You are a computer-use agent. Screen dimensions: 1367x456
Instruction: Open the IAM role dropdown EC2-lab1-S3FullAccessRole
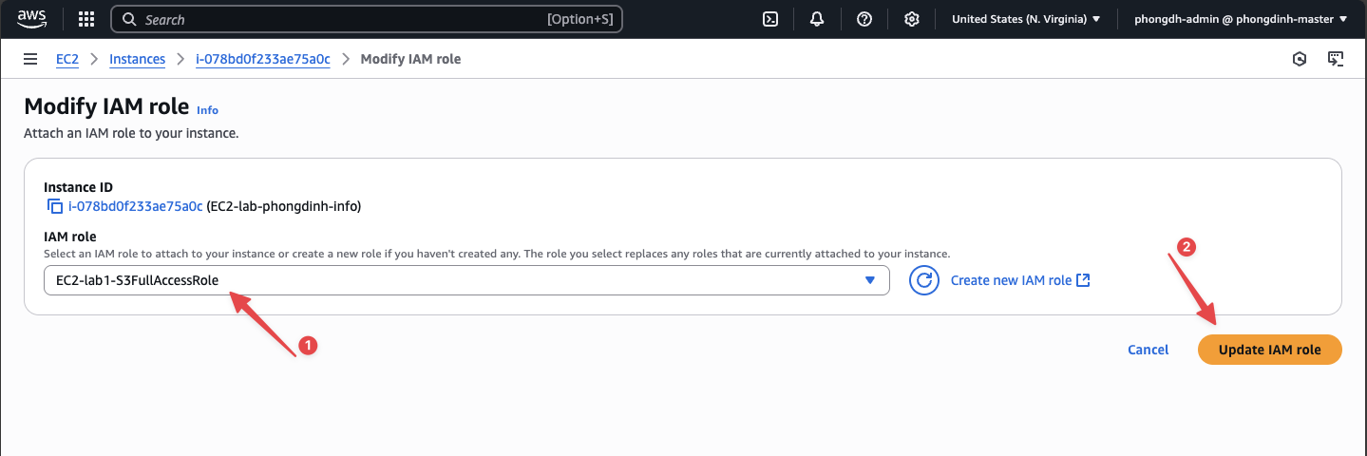466,280
